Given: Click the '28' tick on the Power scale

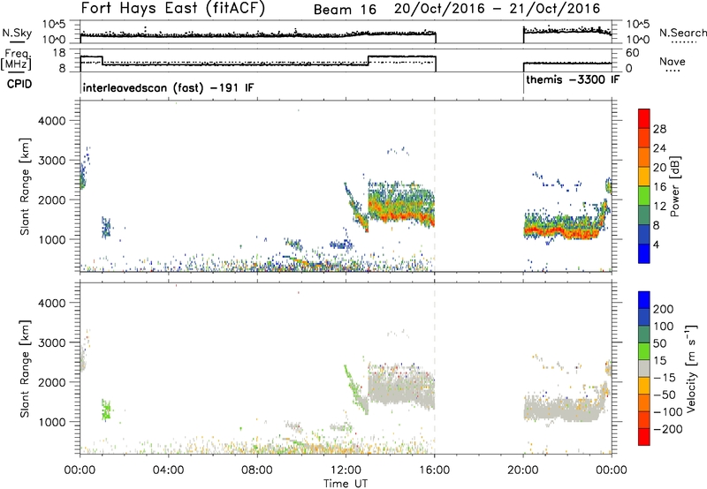Looking at the screenshot, I should (659, 129).
